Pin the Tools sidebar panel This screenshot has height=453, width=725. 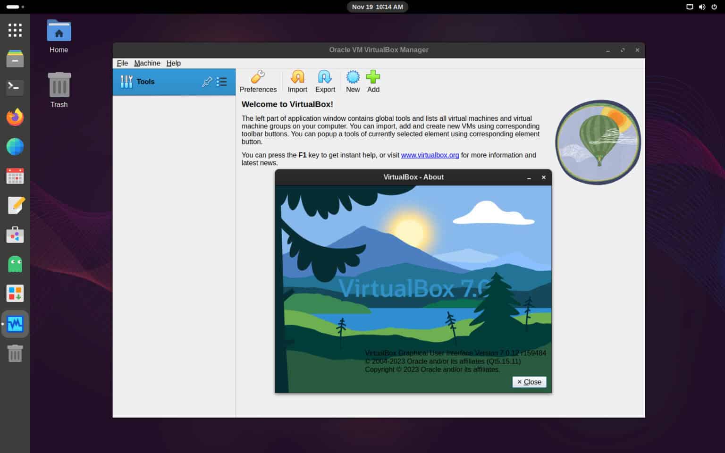pos(207,81)
